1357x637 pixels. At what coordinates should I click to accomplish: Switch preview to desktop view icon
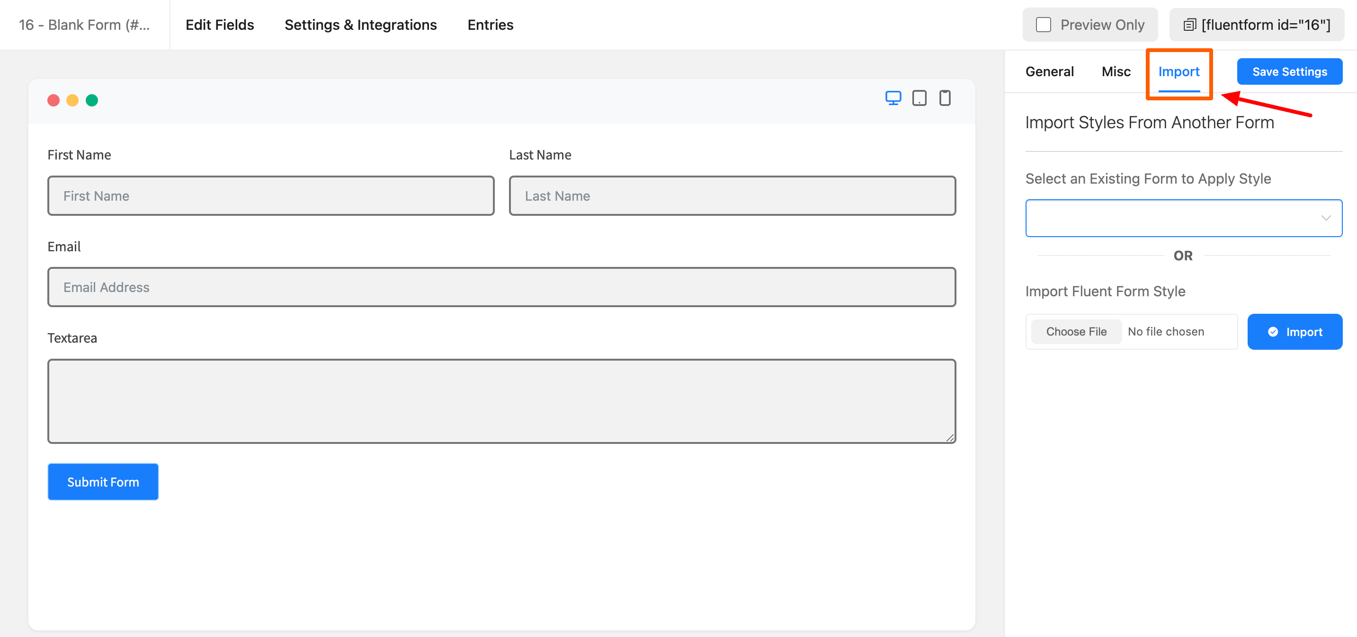pyautogui.click(x=893, y=98)
